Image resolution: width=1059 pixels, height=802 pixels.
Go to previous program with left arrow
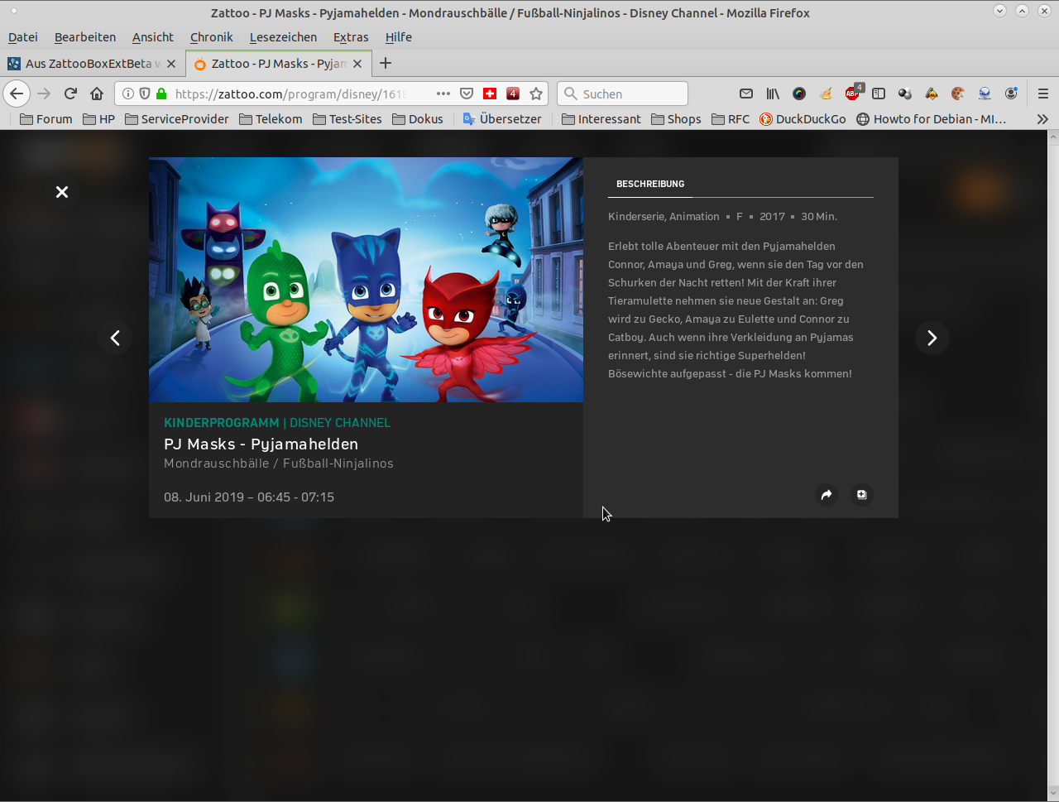click(115, 338)
